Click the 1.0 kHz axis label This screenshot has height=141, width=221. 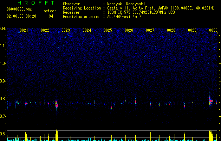point(3,63)
